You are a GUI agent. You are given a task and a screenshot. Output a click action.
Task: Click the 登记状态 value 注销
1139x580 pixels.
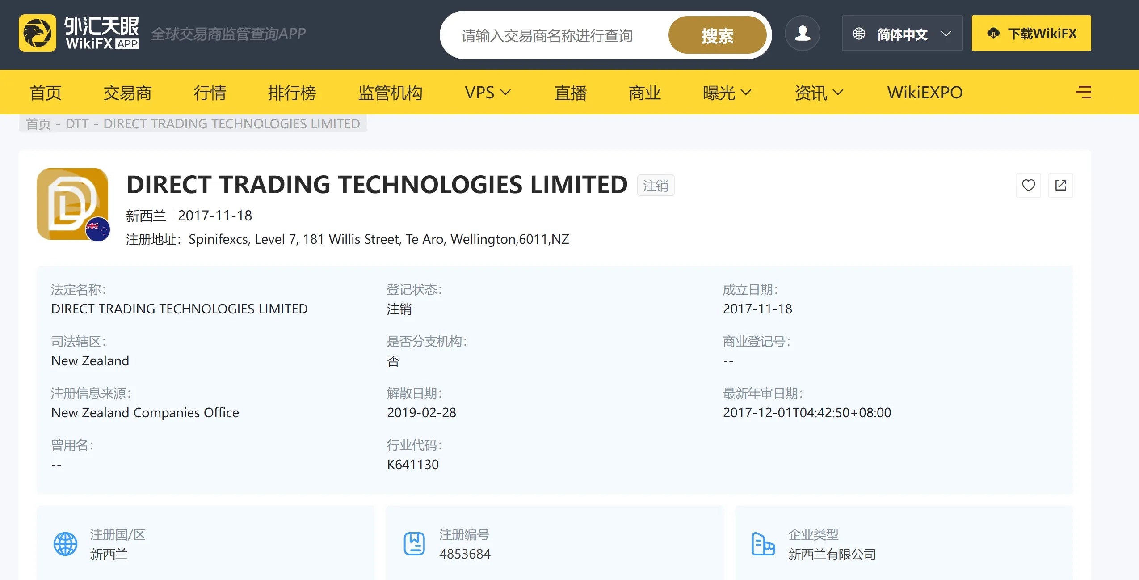point(399,309)
